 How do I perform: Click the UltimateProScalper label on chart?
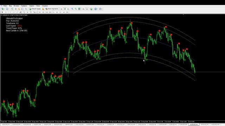pyautogui.click(x=14, y=19)
